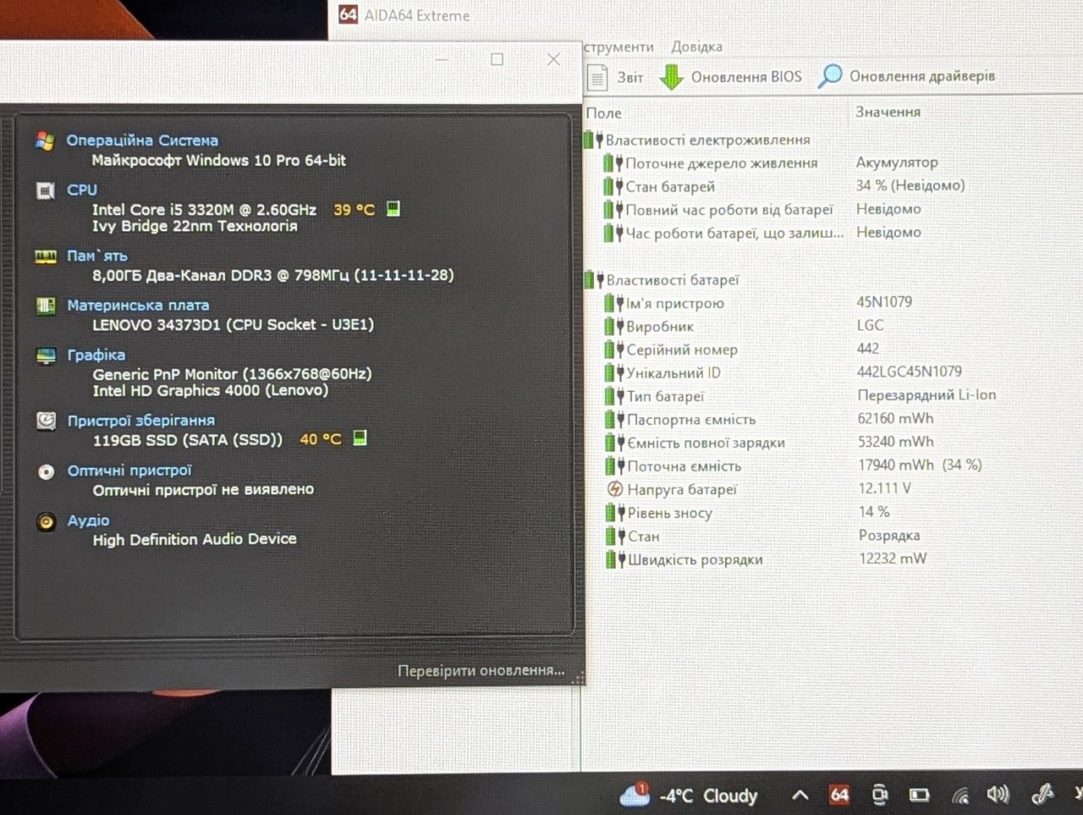Open the Материнська плата section

click(x=138, y=306)
